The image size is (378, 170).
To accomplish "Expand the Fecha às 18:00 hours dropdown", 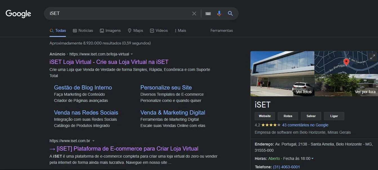I will 312,158.
